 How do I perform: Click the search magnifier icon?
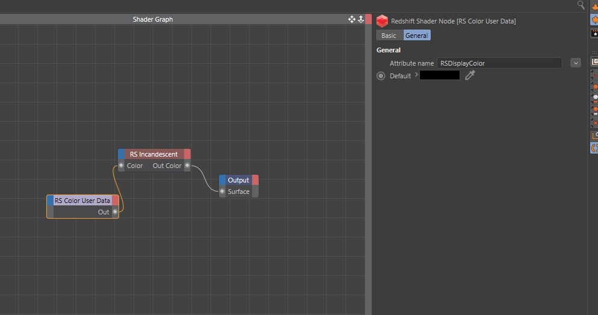581,5
